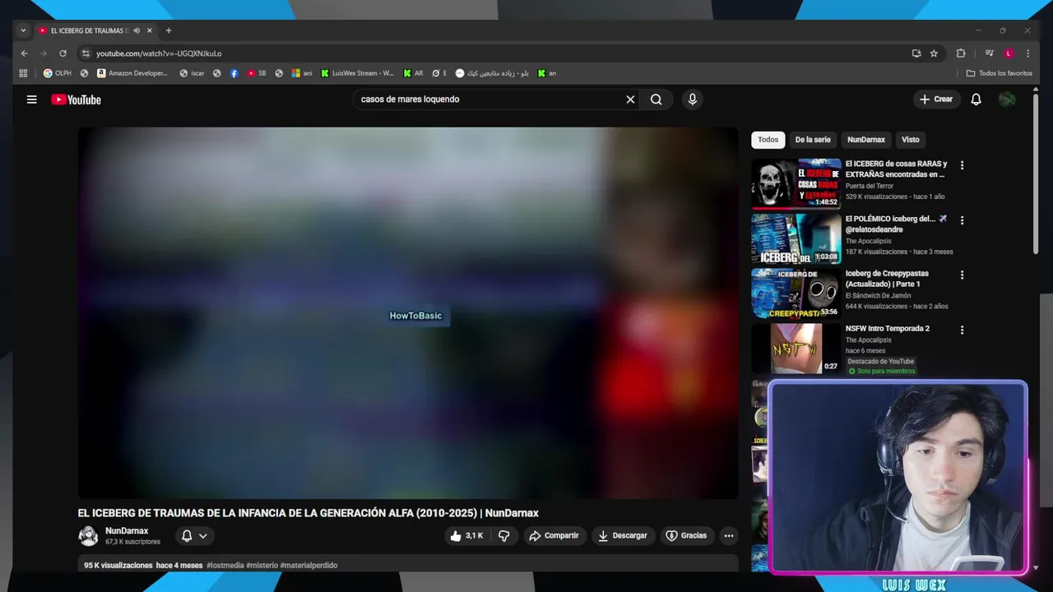The height and width of the screenshot is (592, 1053).
Task: Select the 'Visto' filter chip
Action: coord(911,140)
